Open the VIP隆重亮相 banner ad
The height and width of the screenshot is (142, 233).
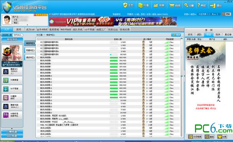pos(81,21)
